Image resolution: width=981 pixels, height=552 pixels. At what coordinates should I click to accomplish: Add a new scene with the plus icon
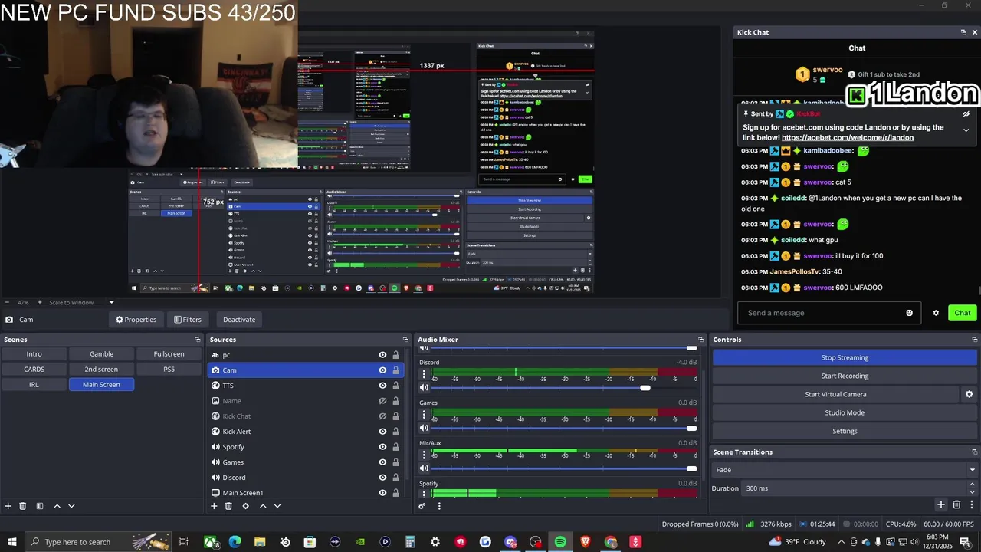coord(8,506)
